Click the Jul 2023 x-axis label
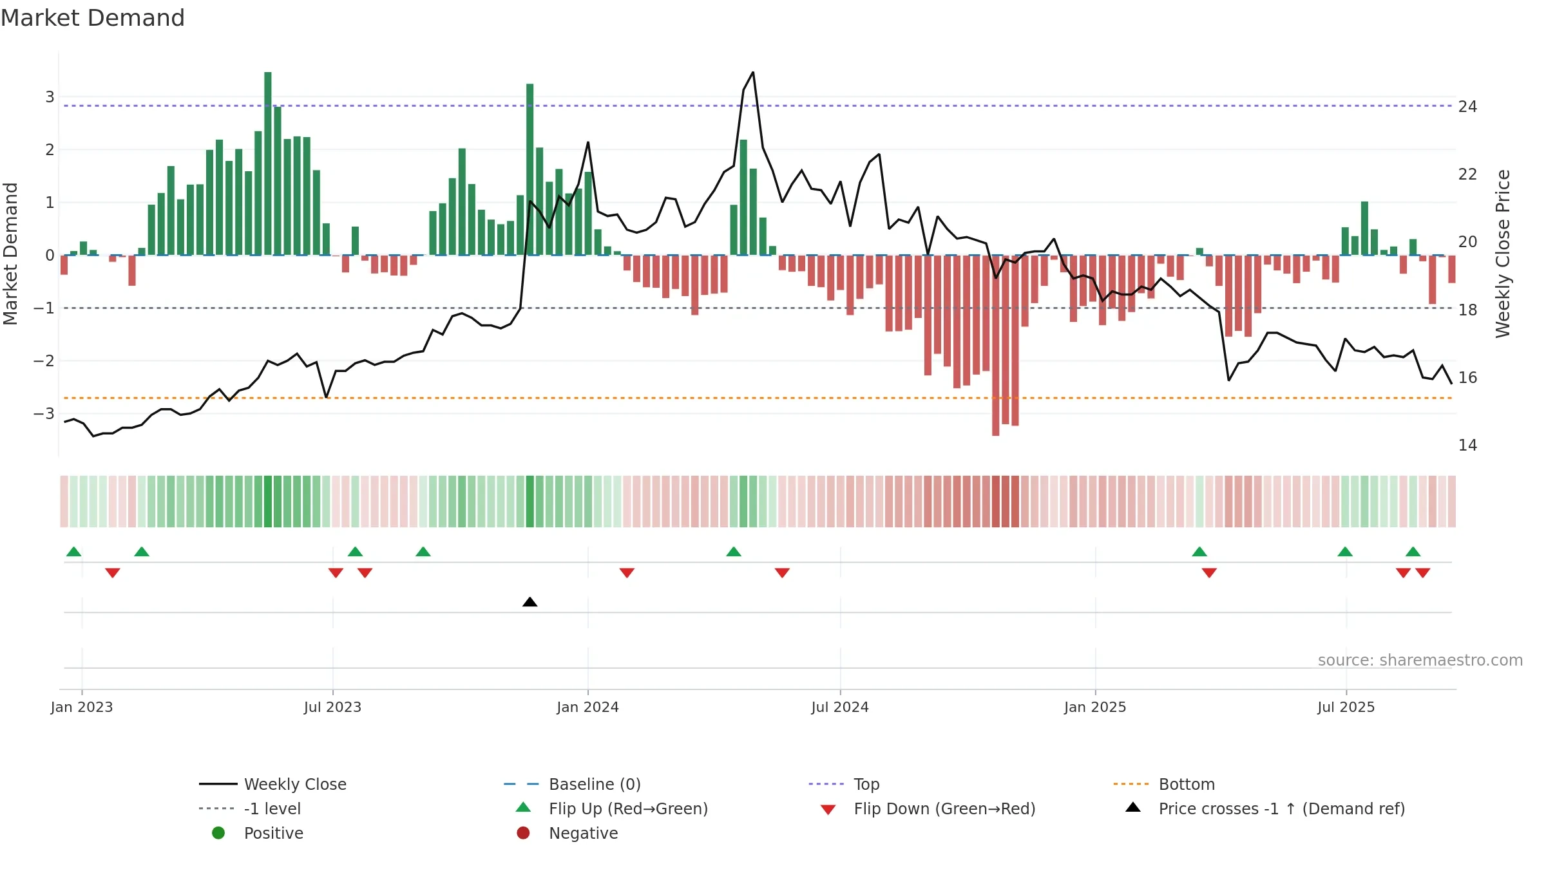1546x869 pixels. (x=332, y=707)
